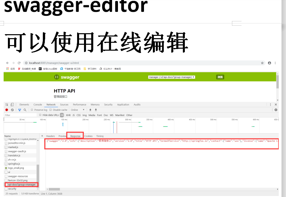
Task: Activate DevTools inspect element tool
Action: (7, 105)
